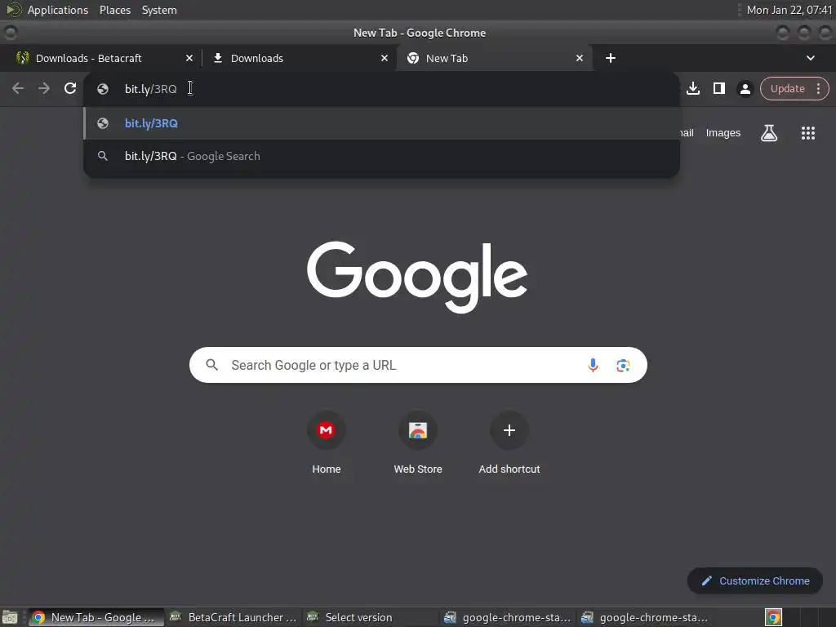Open the Chrome downloads tray icon
836x627 pixels.
click(692, 88)
